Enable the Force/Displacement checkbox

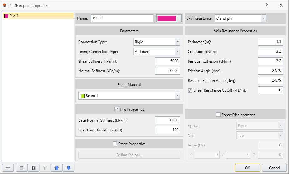click(x=218, y=115)
